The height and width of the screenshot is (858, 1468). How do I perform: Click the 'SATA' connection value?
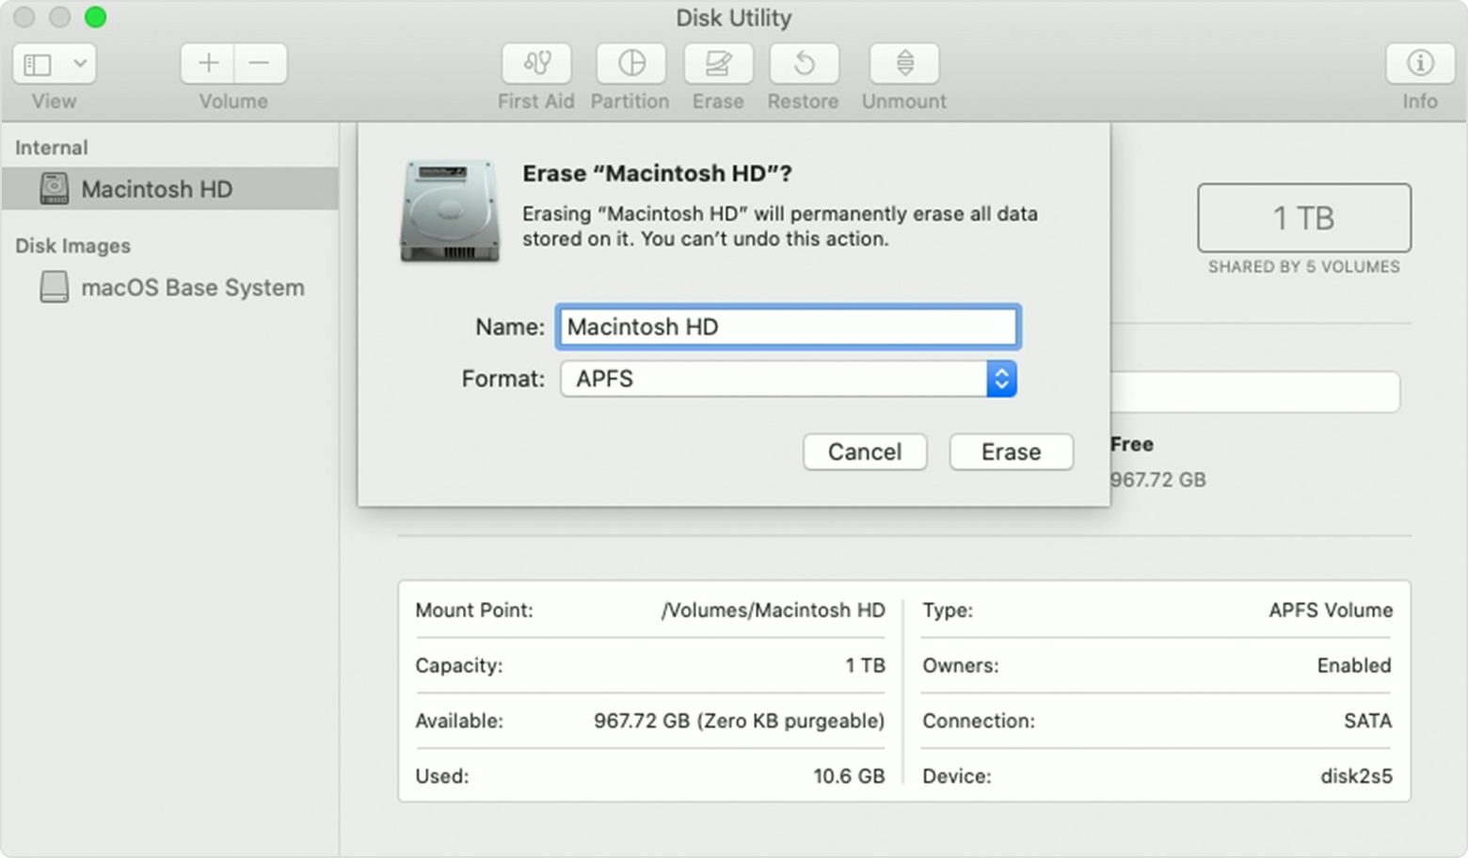(1367, 721)
